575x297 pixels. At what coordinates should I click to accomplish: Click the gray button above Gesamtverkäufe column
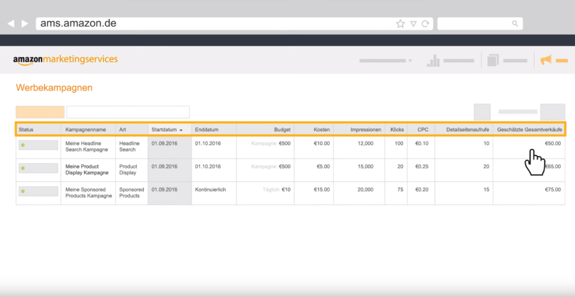coord(553,112)
